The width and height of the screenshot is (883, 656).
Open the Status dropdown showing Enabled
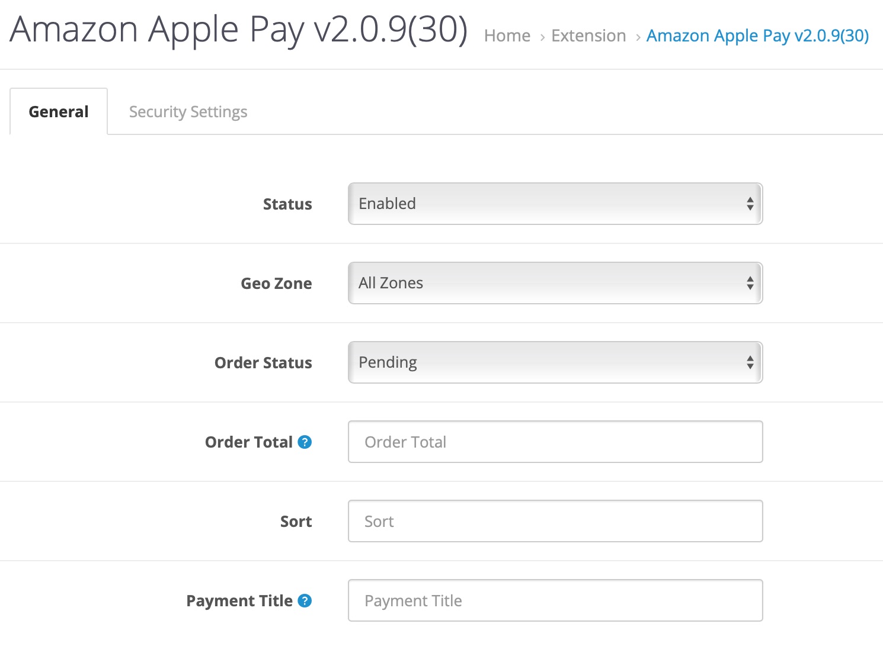tap(555, 204)
